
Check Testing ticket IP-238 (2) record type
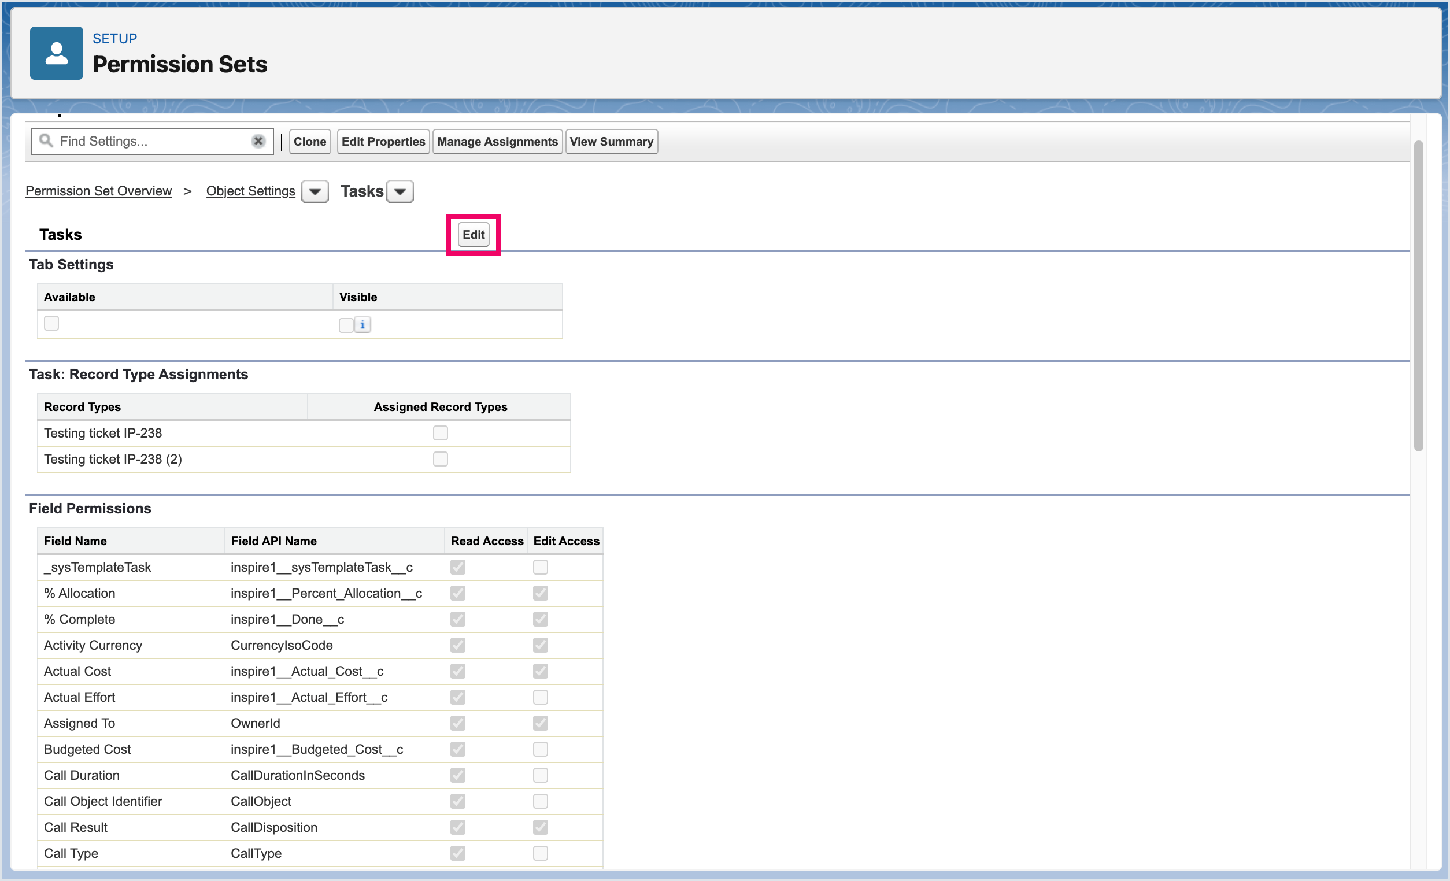click(x=440, y=459)
